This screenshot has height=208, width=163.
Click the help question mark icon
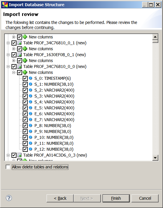click(9, 198)
